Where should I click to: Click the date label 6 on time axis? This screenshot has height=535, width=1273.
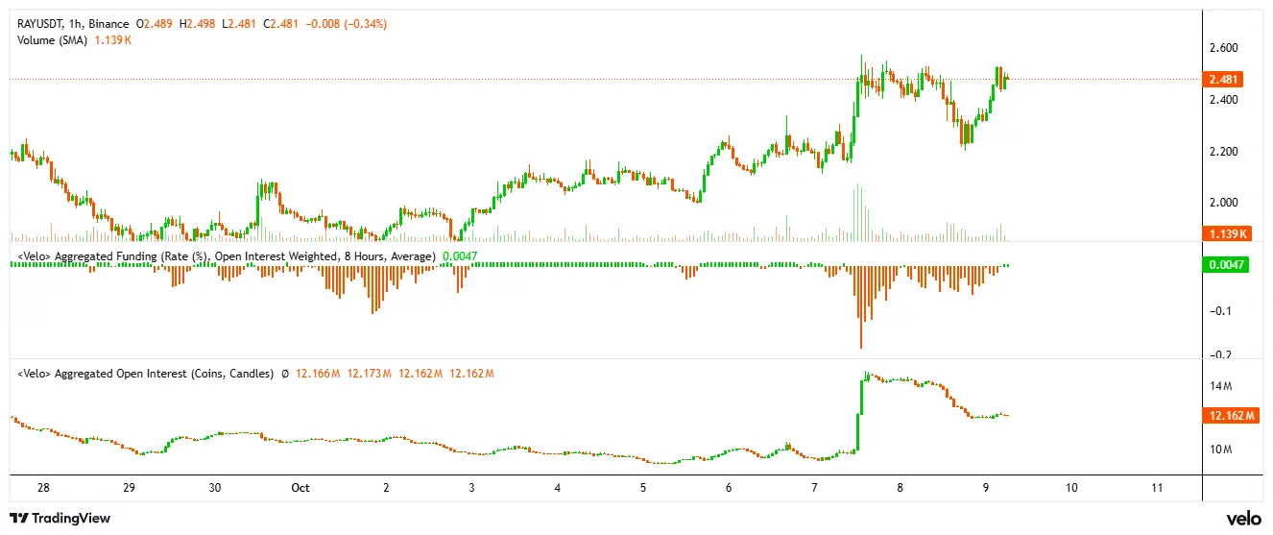pos(729,488)
